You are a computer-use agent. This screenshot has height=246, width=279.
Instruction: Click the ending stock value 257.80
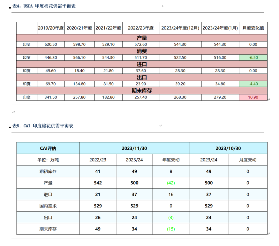coord(79,97)
